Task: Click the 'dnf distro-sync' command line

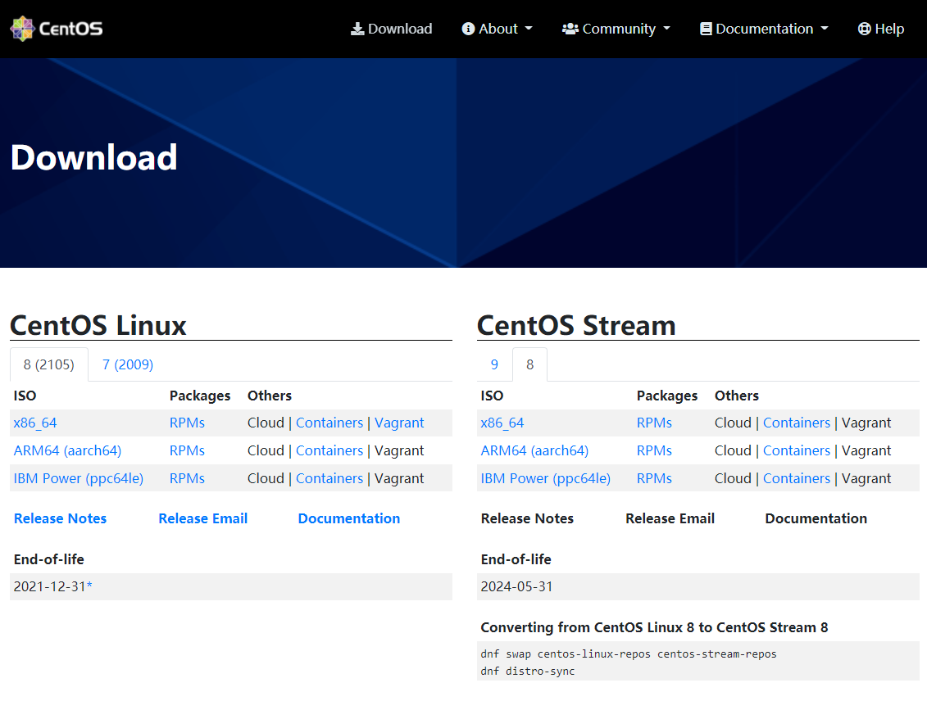Action: click(527, 671)
